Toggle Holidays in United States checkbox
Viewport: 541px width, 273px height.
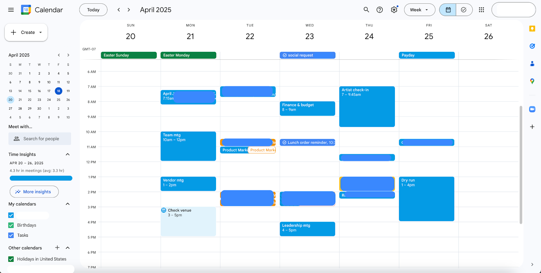(x=11, y=259)
